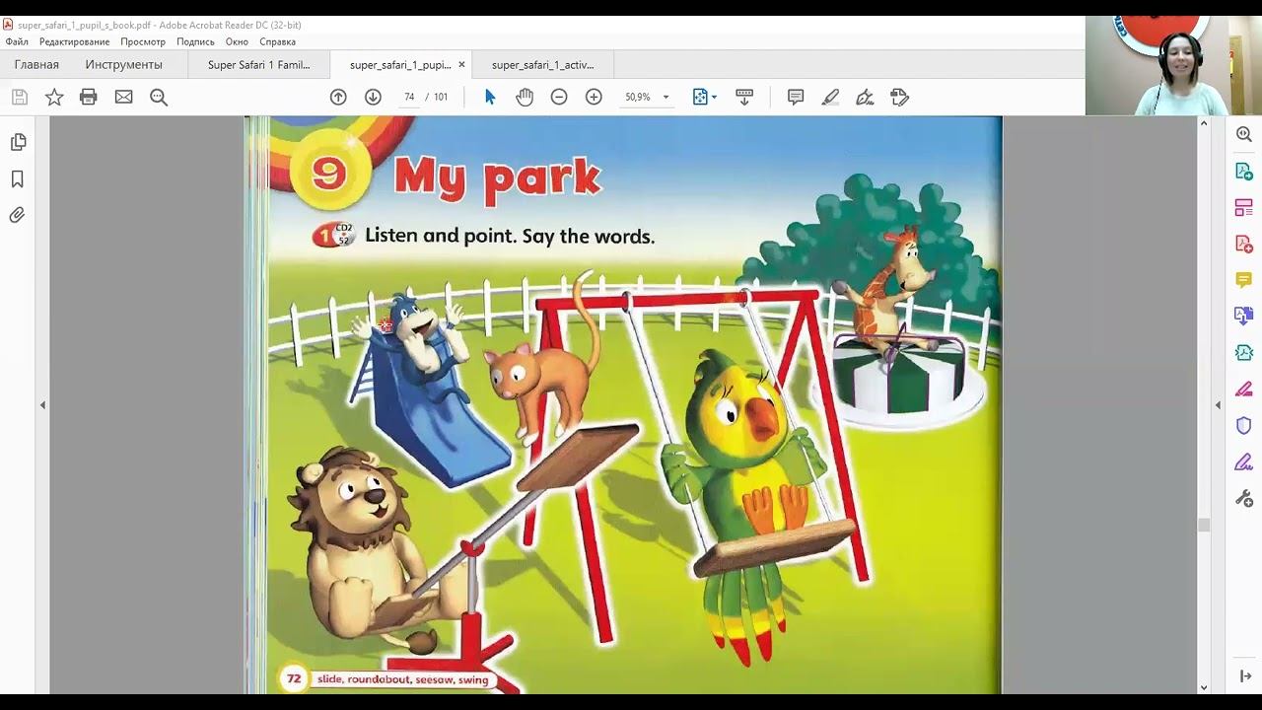Close the super_safari_1_pupi... tab
Screen dimensions: 1262x710
coord(461,65)
